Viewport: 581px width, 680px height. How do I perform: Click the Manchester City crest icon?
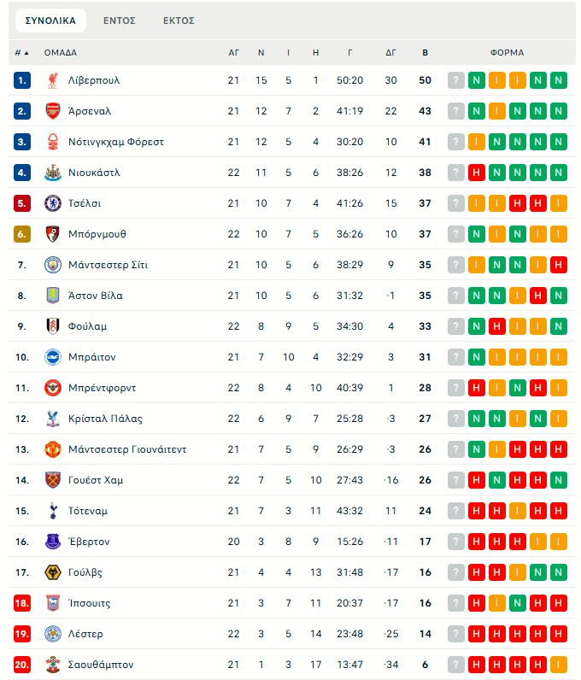pos(53,265)
